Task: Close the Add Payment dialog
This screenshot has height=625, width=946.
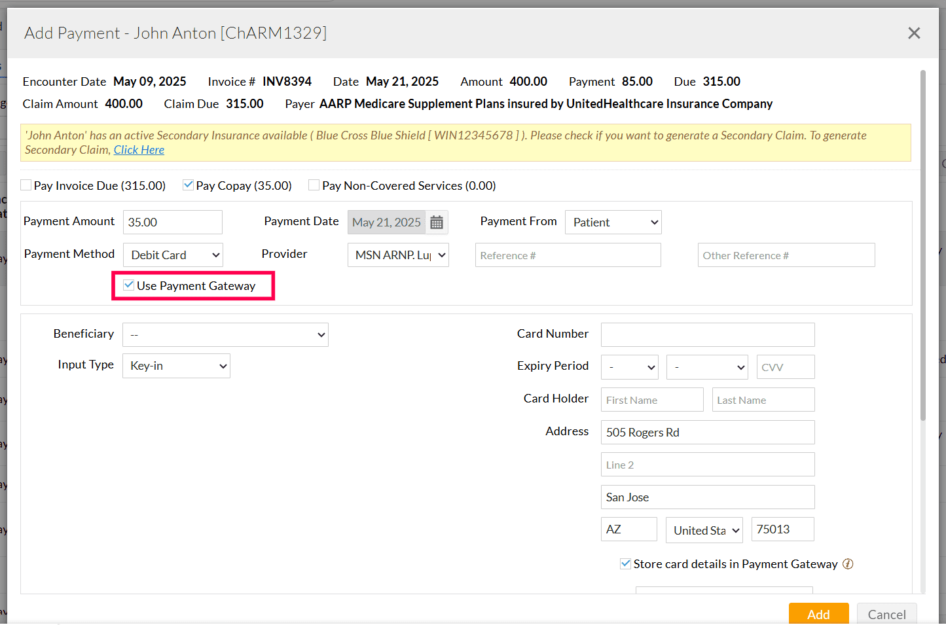Action: tap(914, 33)
